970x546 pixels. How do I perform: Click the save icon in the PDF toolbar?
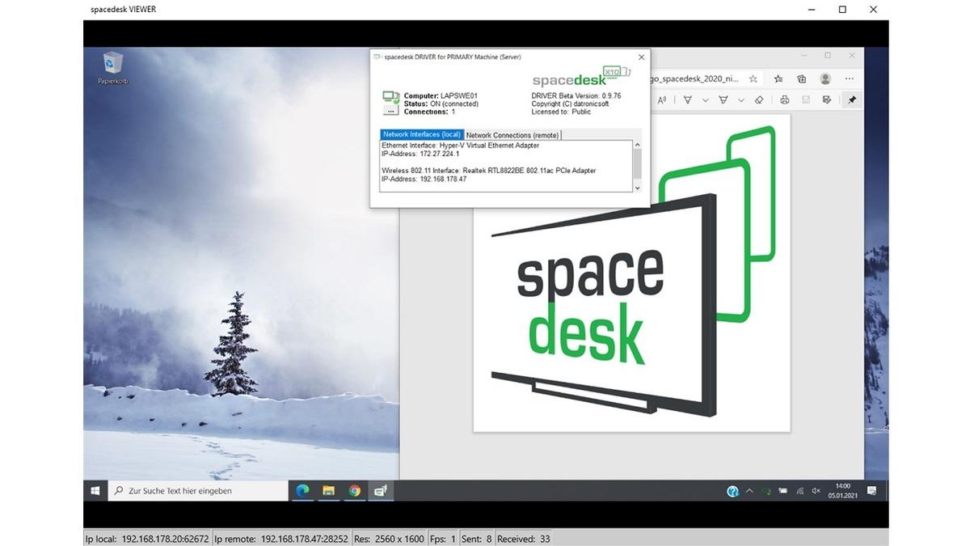pyautogui.click(x=806, y=99)
